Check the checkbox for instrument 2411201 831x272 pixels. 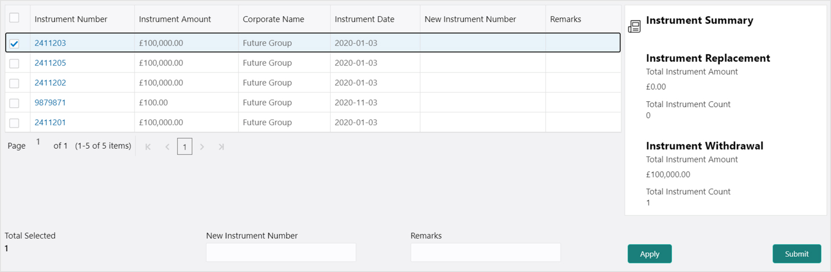(x=14, y=123)
